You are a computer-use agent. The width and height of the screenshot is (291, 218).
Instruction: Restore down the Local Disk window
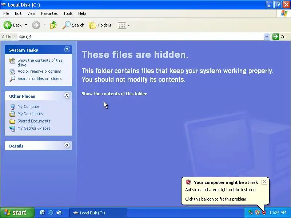click(x=278, y=5)
